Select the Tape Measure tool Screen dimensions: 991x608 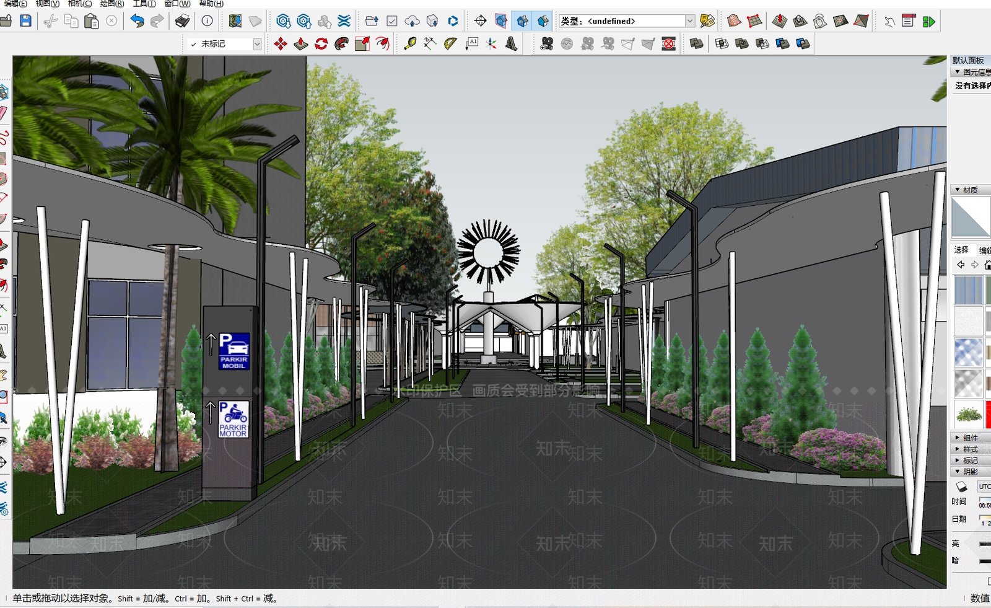click(x=410, y=43)
